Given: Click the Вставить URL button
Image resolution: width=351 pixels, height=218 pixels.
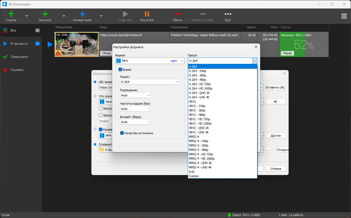Looking at the screenshot, I should [x=275, y=87].
